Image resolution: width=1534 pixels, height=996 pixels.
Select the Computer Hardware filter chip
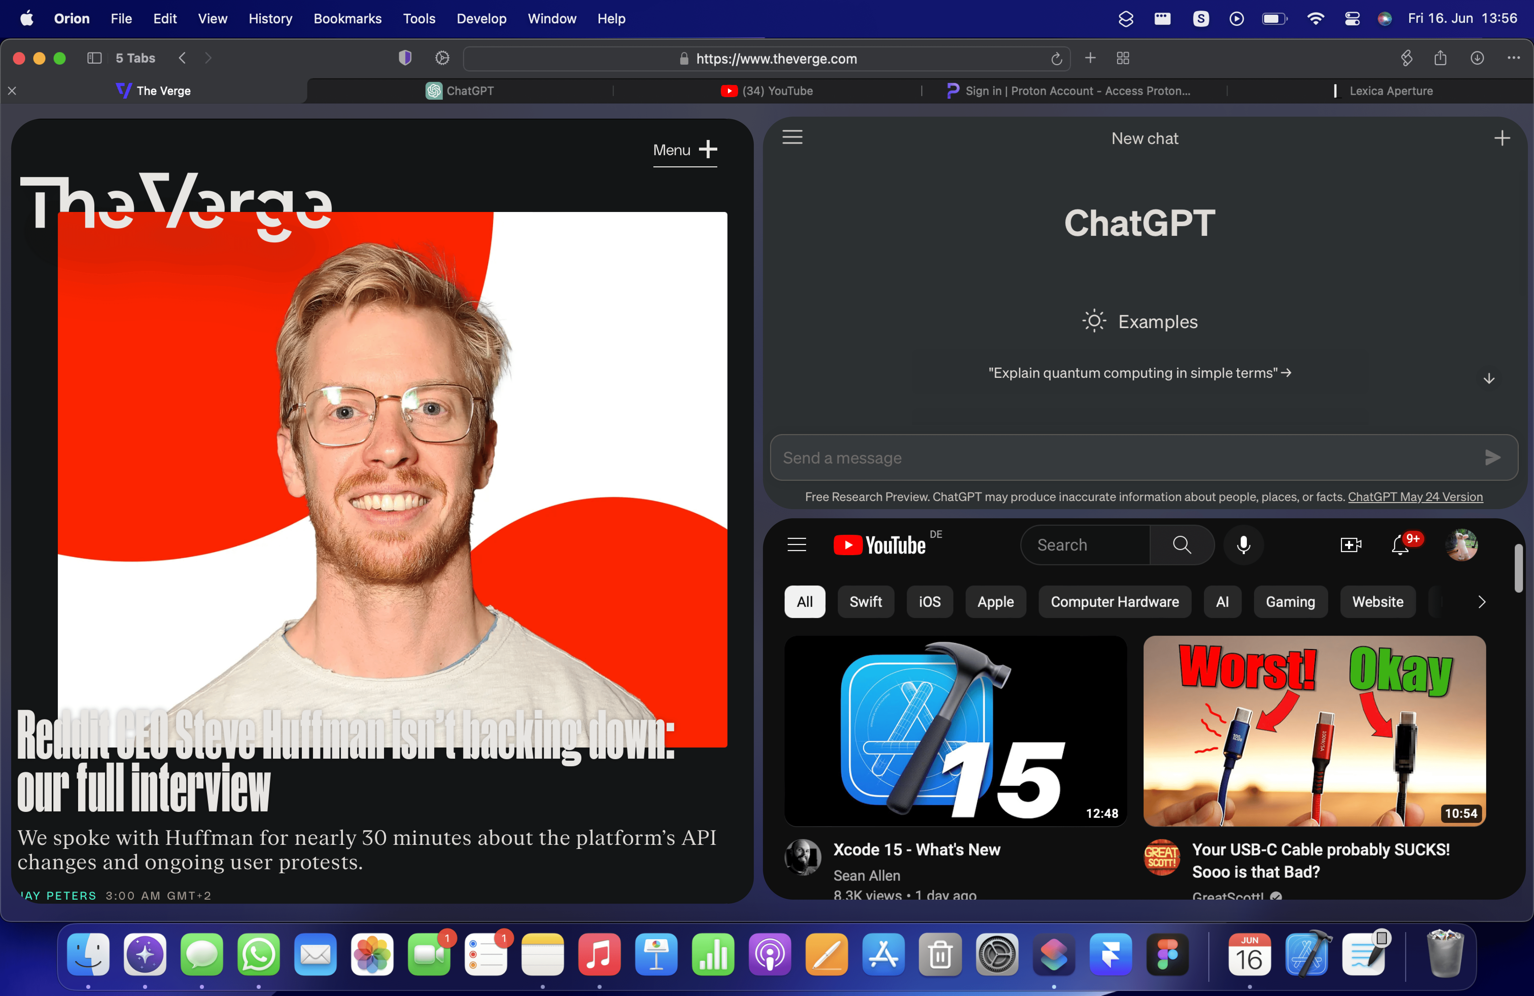click(x=1114, y=602)
